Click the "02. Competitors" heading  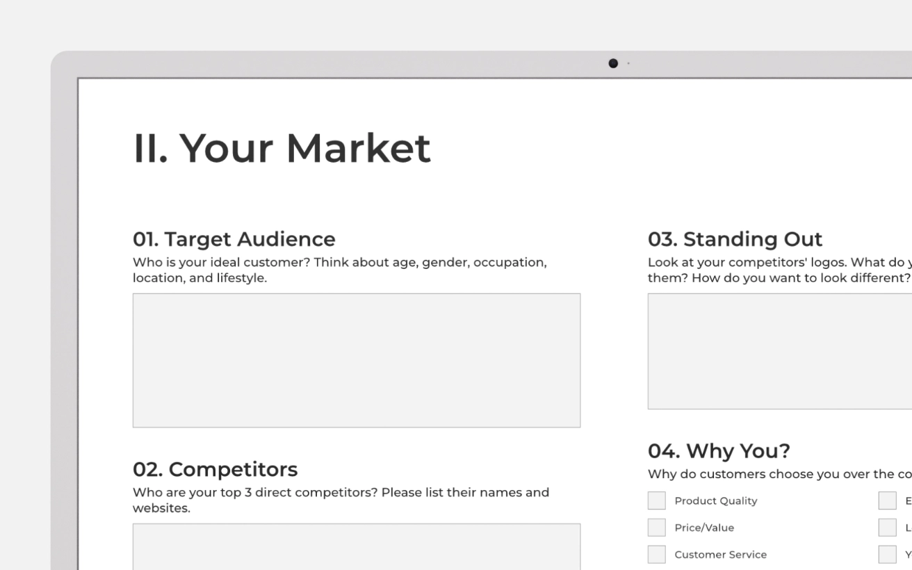(215, 469)
